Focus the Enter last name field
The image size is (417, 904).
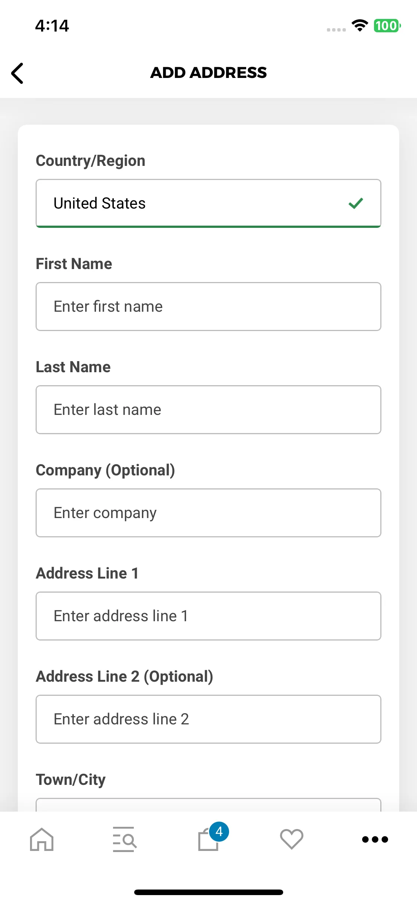tap(208, 410)
